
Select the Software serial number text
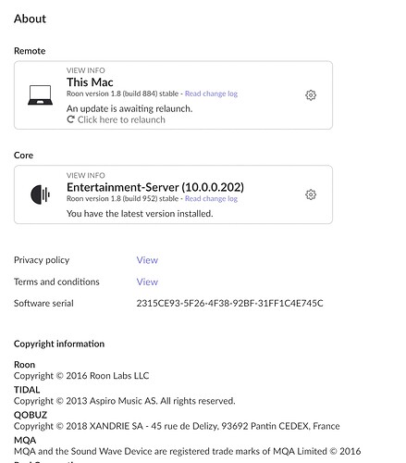pyautogui.click(x=230, y=303)
